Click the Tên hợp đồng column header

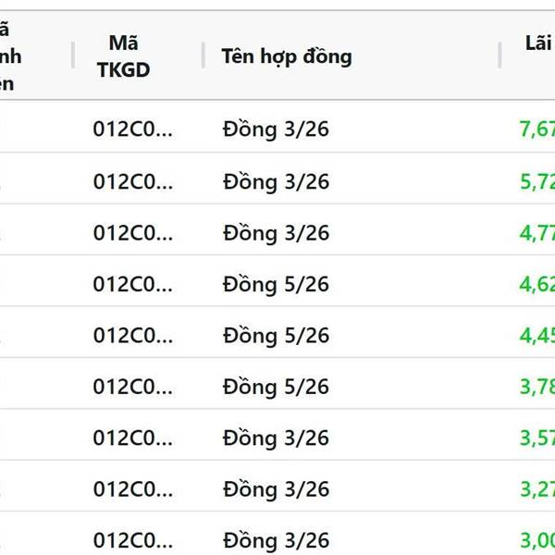[x=287, y=56]
